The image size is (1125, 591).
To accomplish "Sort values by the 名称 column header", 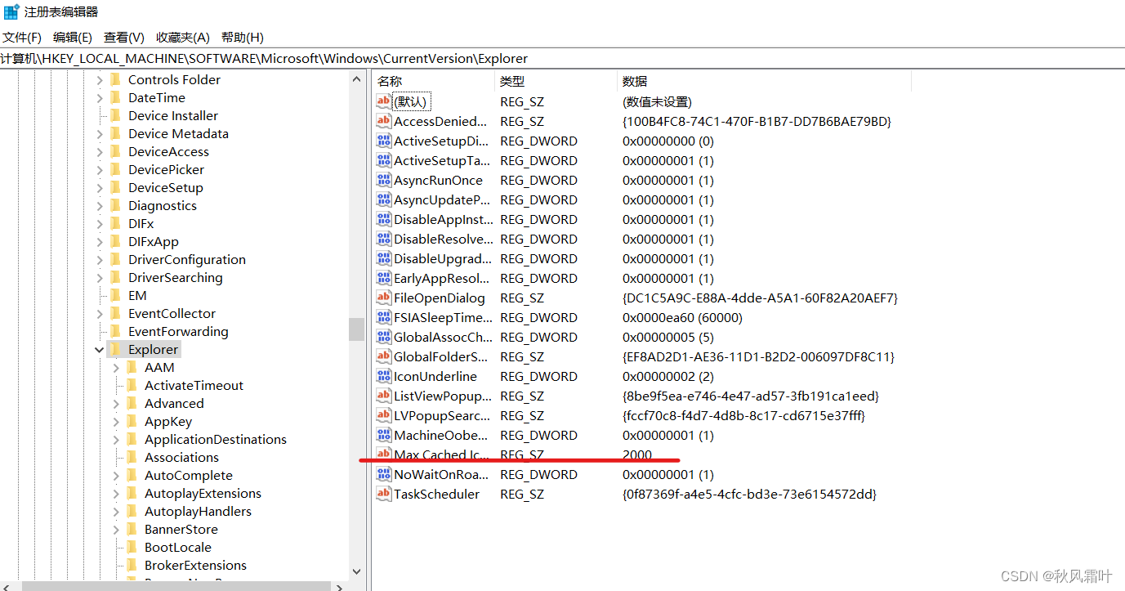I will coord(433,81).
